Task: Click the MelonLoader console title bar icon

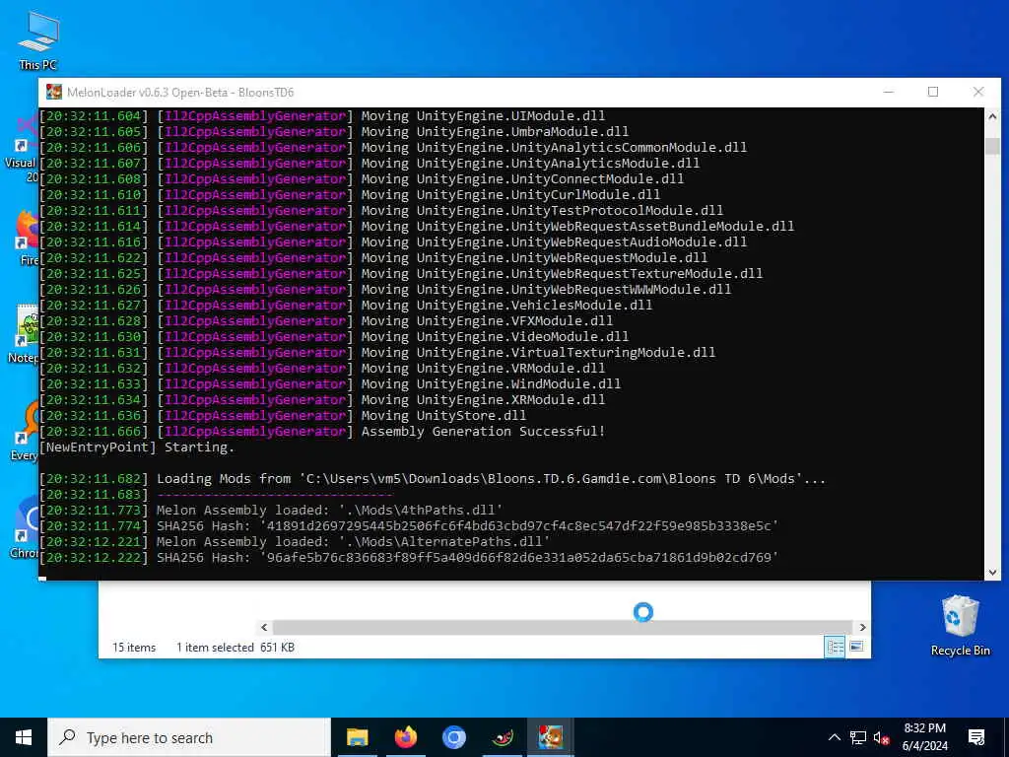Action: pyautogui.click(x=54, y=92)
